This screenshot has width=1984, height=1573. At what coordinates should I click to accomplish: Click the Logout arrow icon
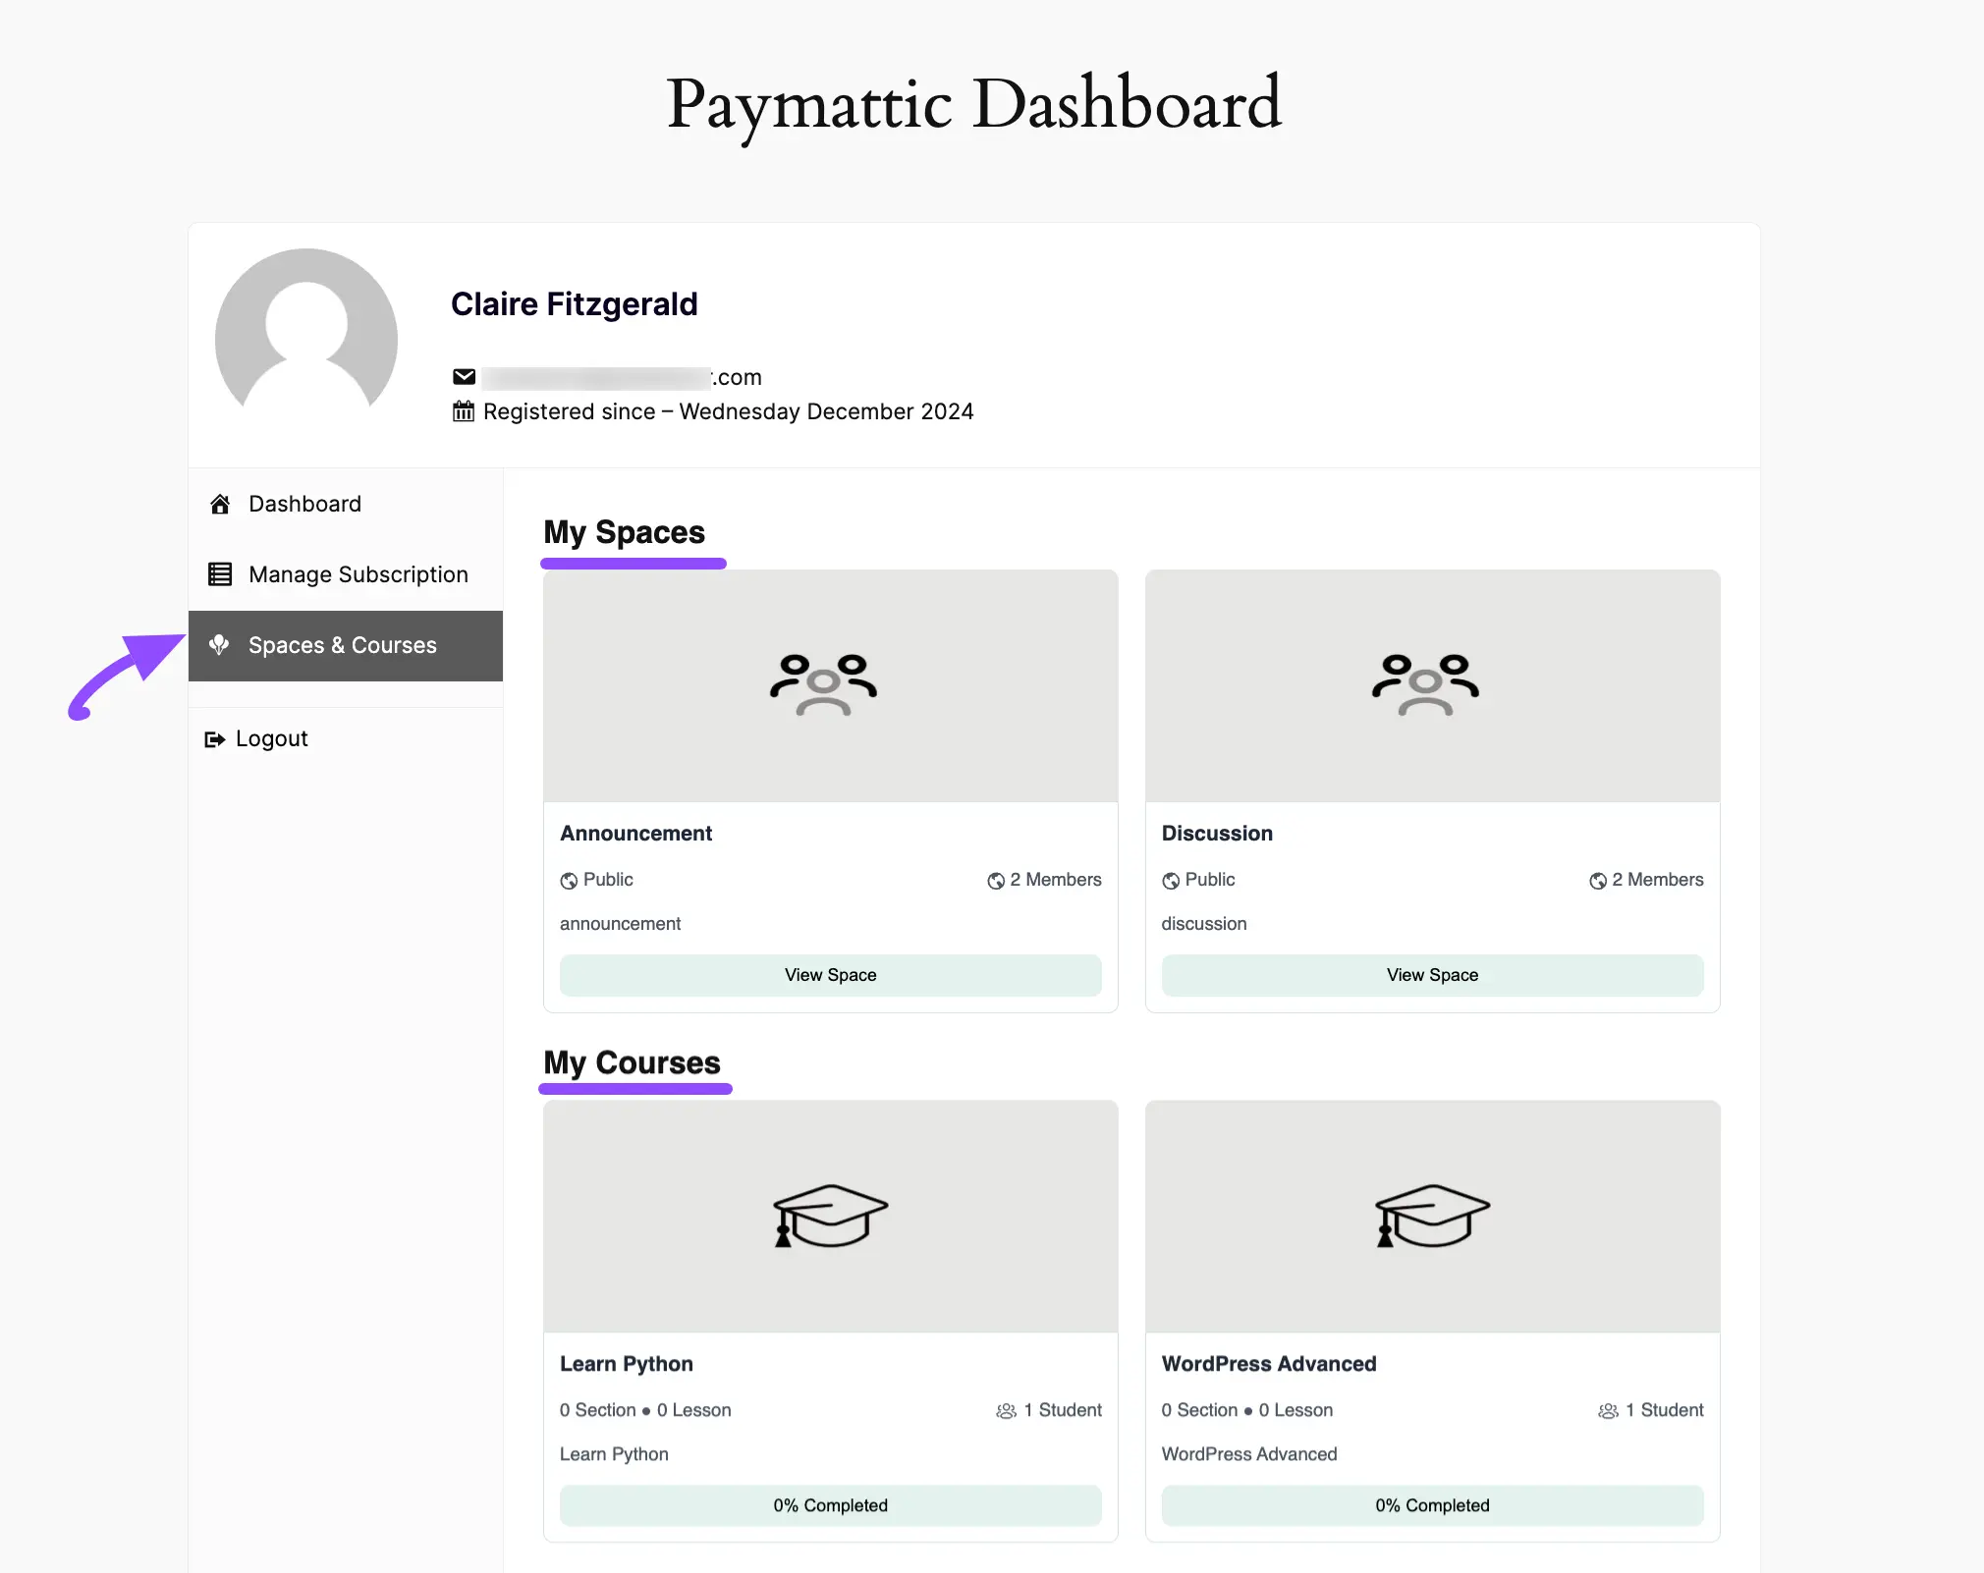tap(214, 739)
